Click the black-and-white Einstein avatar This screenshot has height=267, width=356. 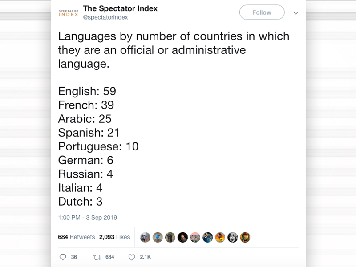coord(233,237)
